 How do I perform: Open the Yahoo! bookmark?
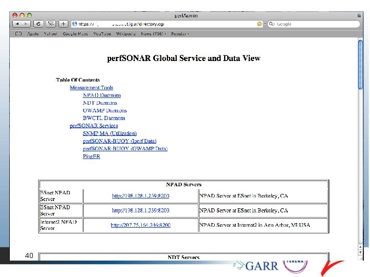(x=50, y=34)
